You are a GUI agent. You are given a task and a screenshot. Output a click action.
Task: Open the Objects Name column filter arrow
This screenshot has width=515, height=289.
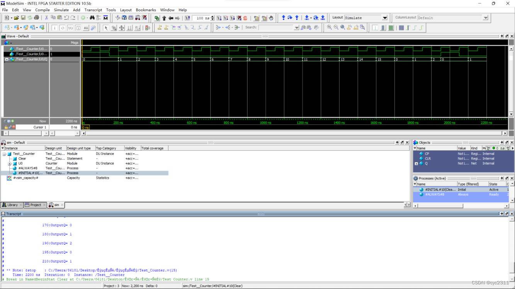(x=415, y=148)
